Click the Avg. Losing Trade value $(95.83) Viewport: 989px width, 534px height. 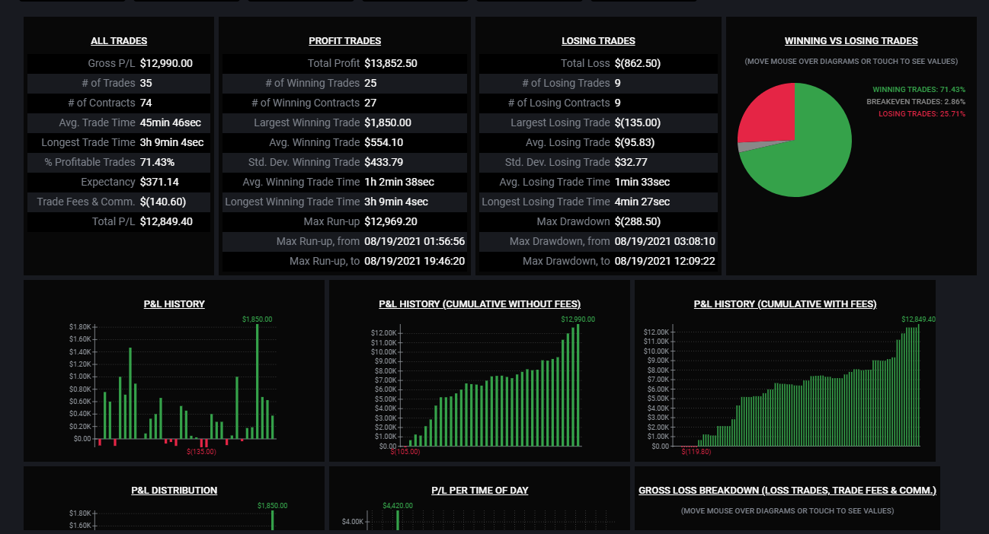pos(635,142)
